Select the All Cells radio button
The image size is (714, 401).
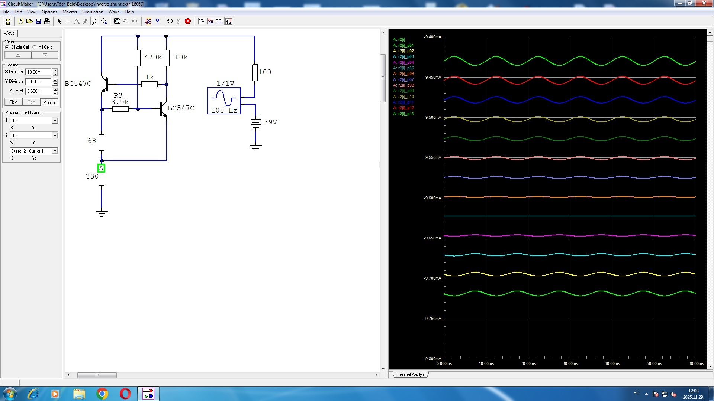[x=35, y=47]
